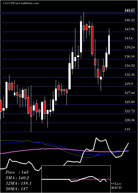The width and height of the screenshot is (138, 193).
Task: Click the 125.08 price axis label
Action: [x=130, y=102]
